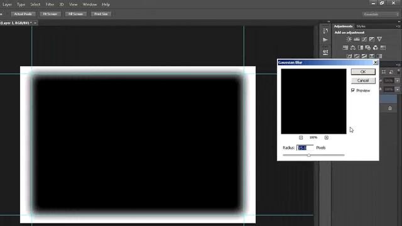Add a Posterize adjustment
Screen dimensions: 402x226
point(357,56)
